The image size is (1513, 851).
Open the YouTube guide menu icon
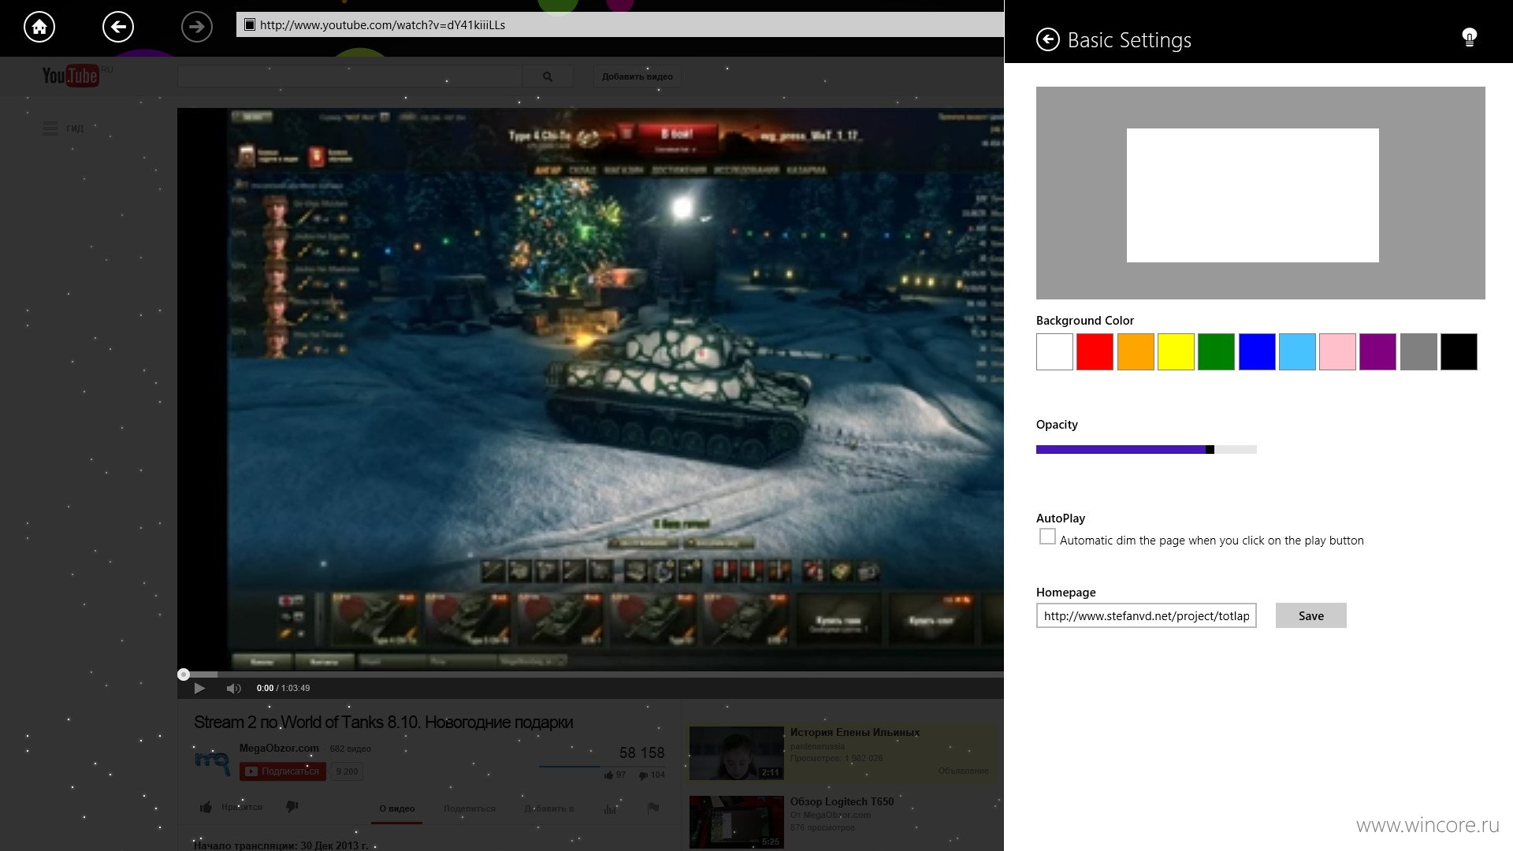[50, 128]
